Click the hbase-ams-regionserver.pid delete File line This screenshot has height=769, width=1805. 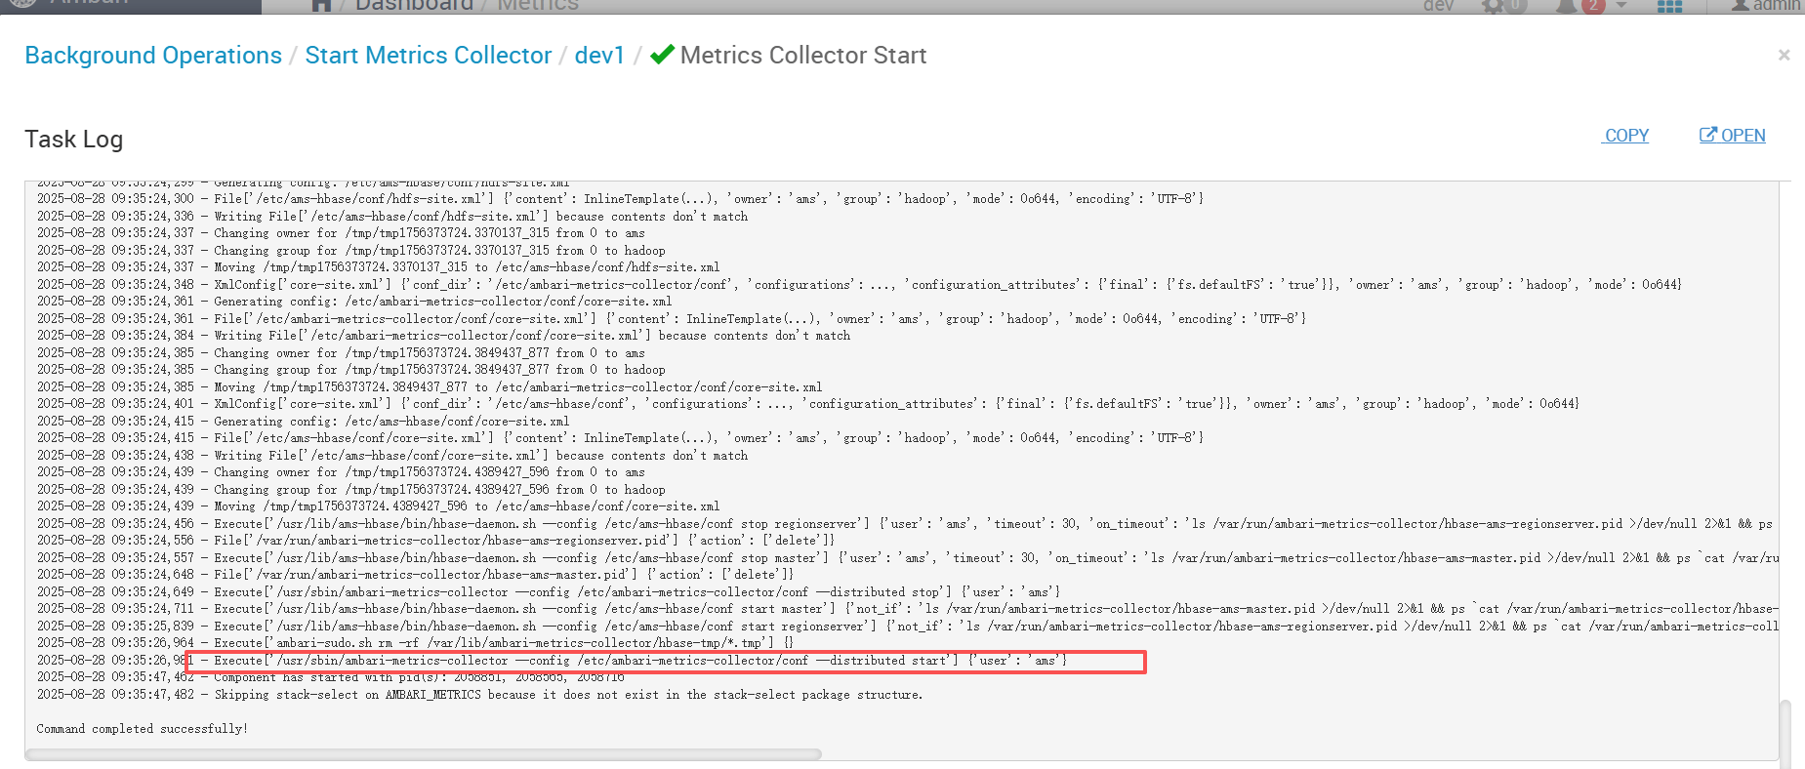point(435,541)
